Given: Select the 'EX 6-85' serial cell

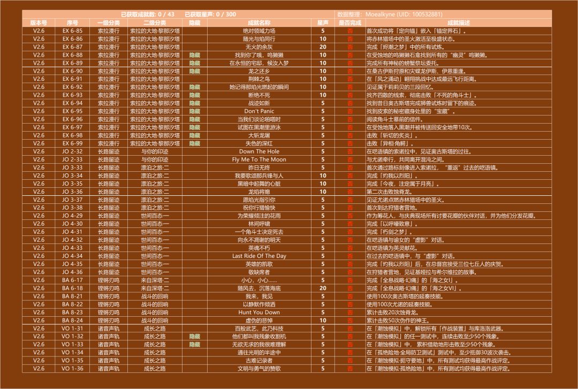Looking at the screenshot, I should point(72,31).
